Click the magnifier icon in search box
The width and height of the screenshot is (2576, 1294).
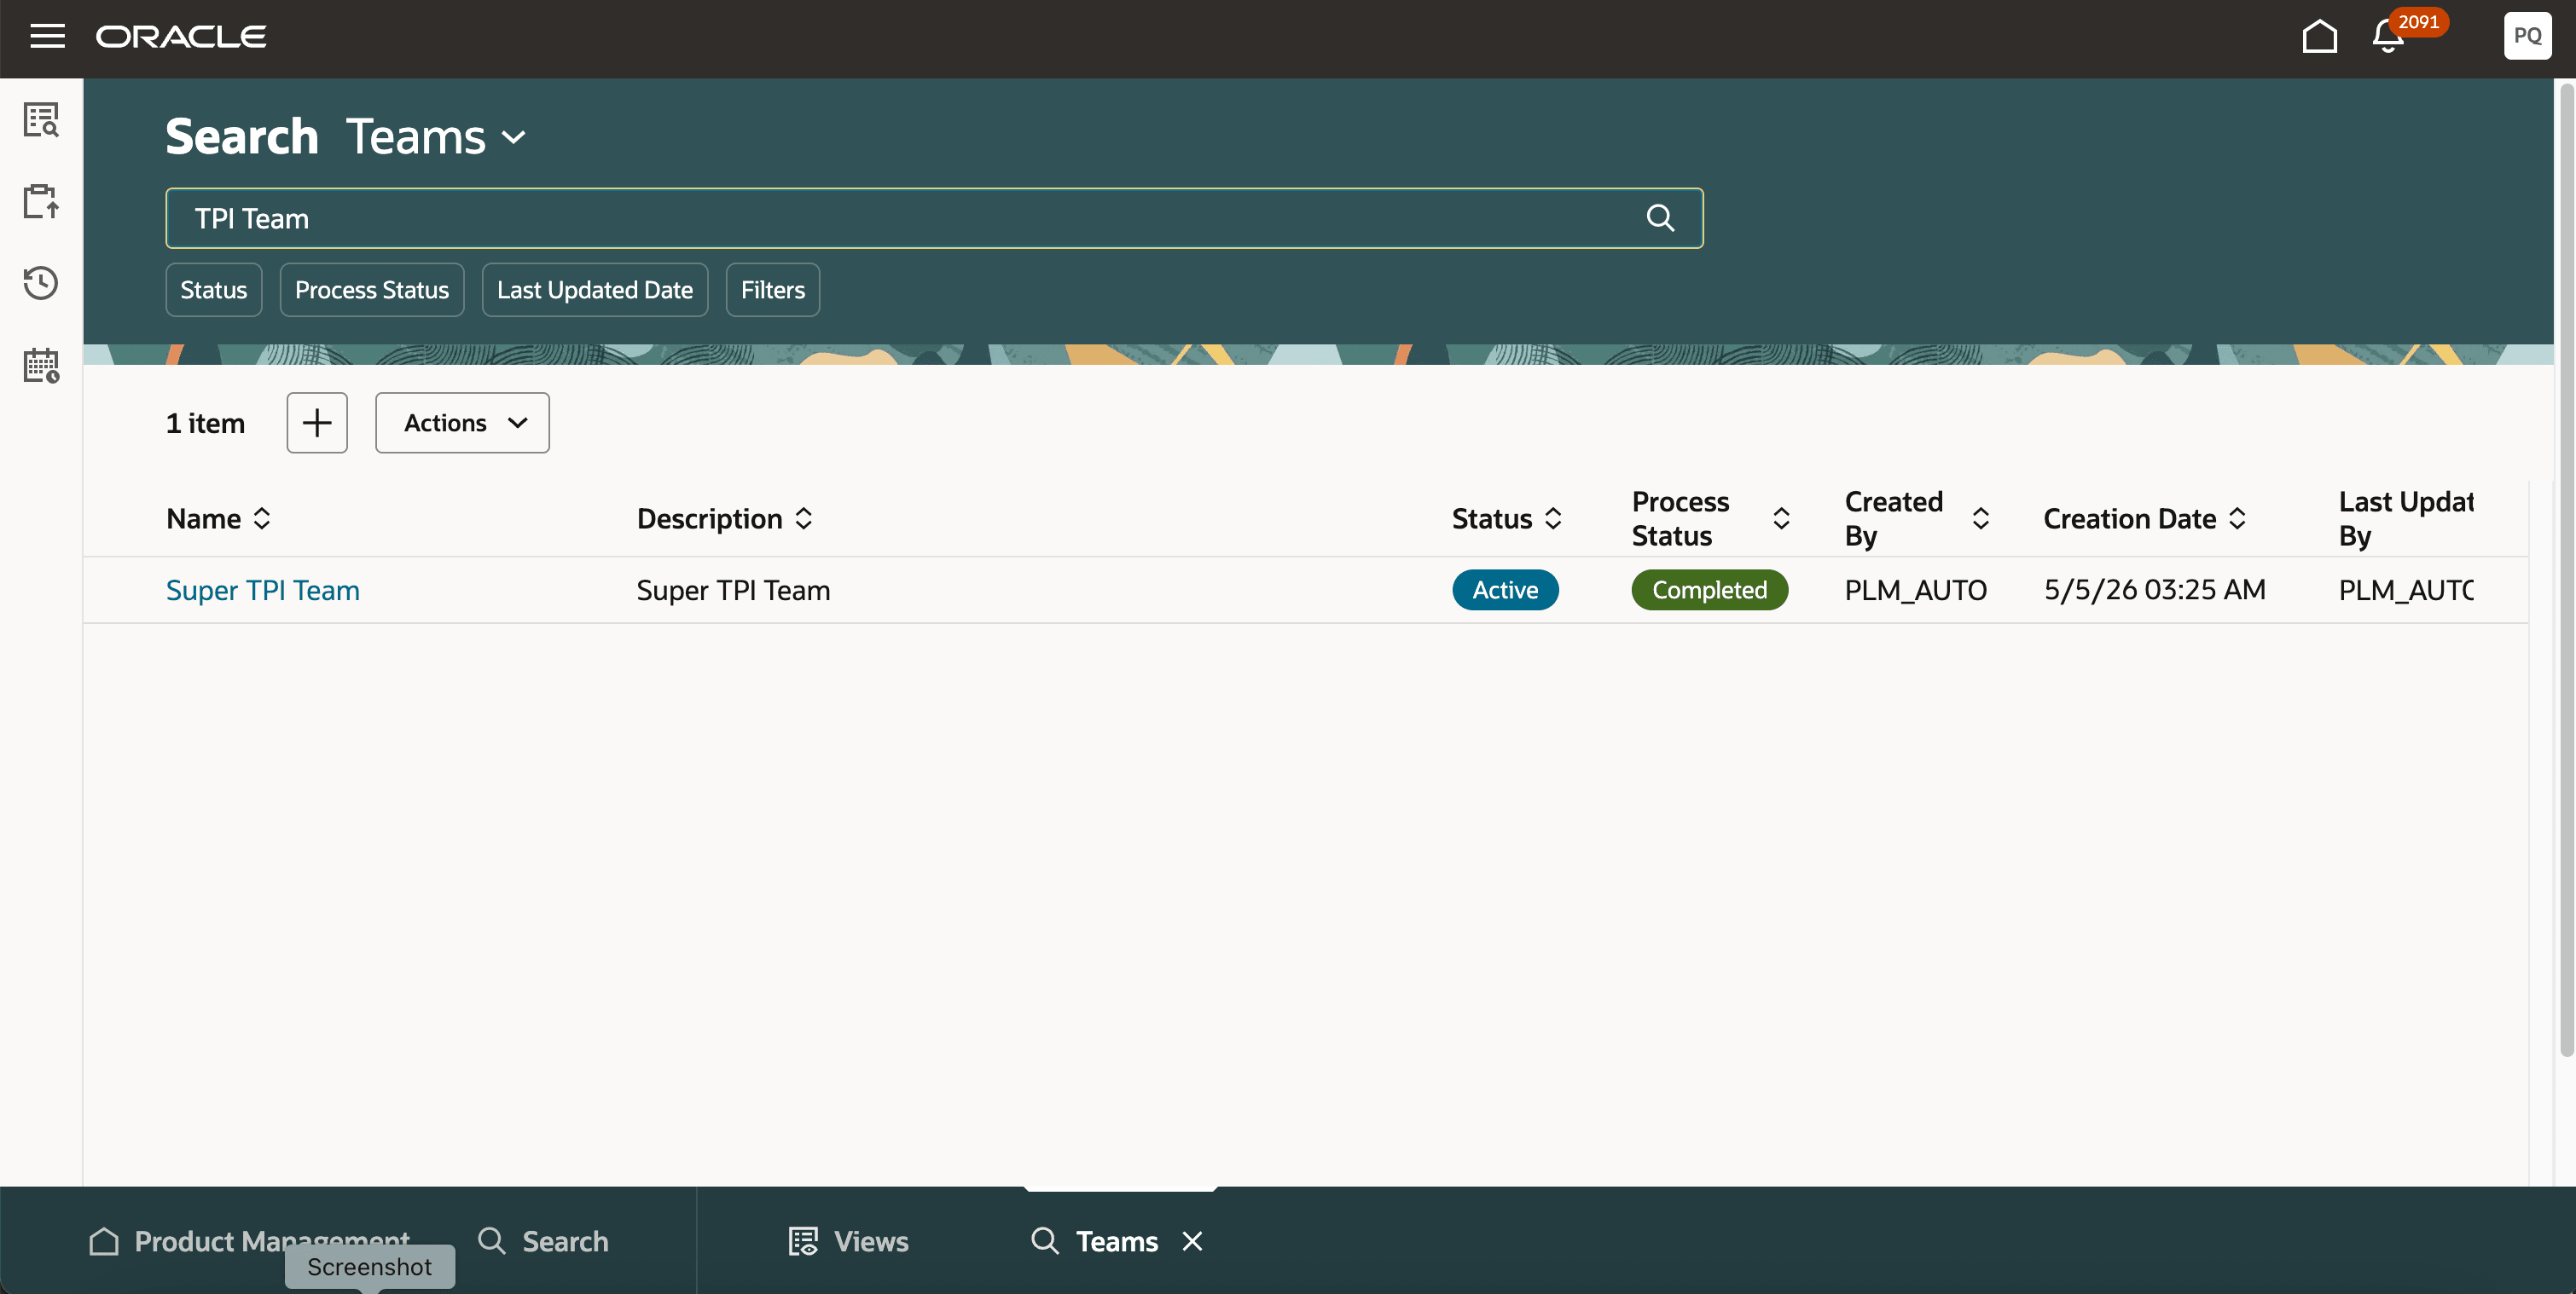coord(1660,218)
